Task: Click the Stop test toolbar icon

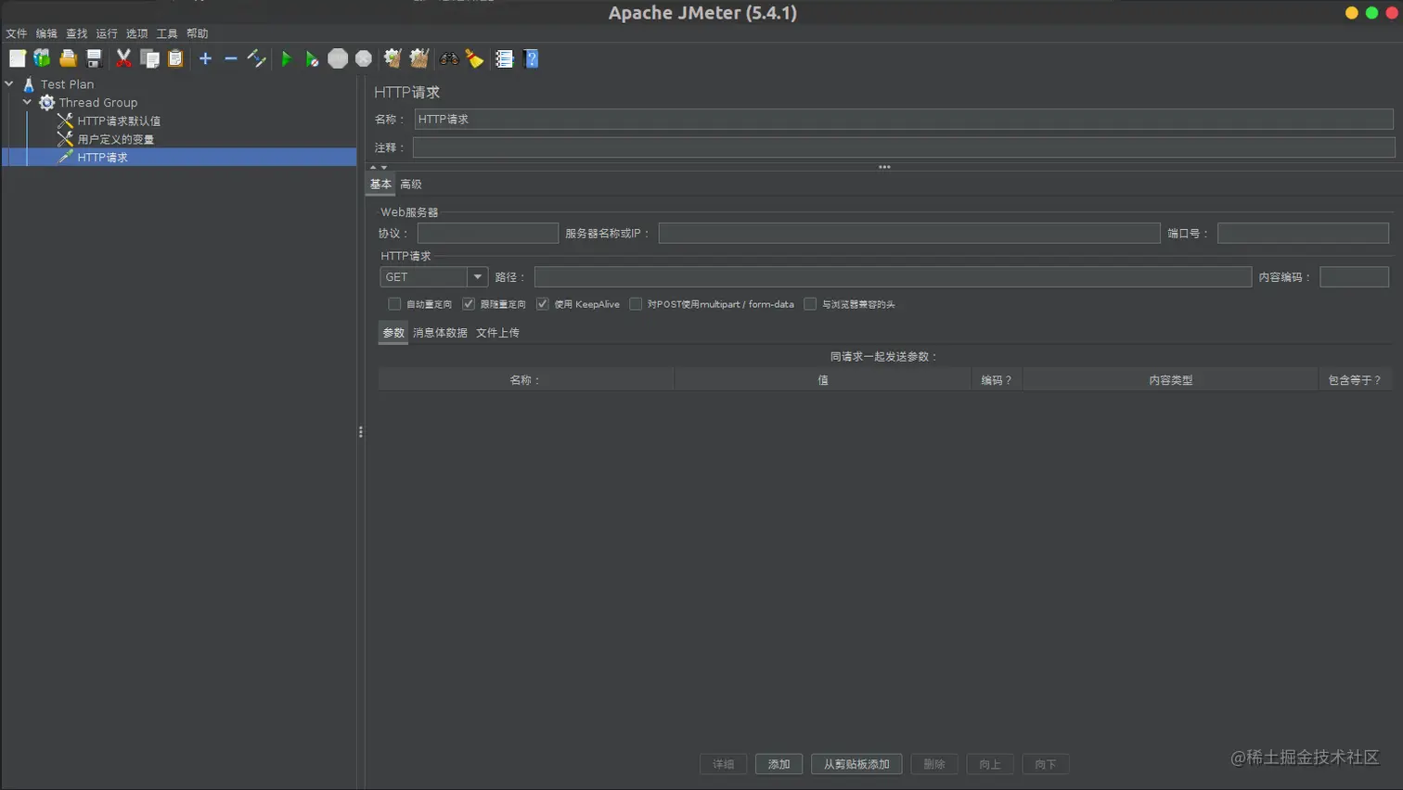Action: (338, 58)
